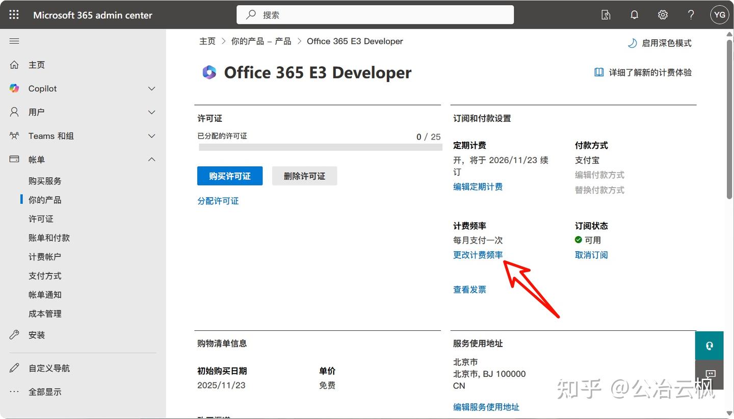Viewport: 734px width, 419px height.
Task: Click the 启用深色模式 text
Action: pyautogui.click(x=667, y=43)
